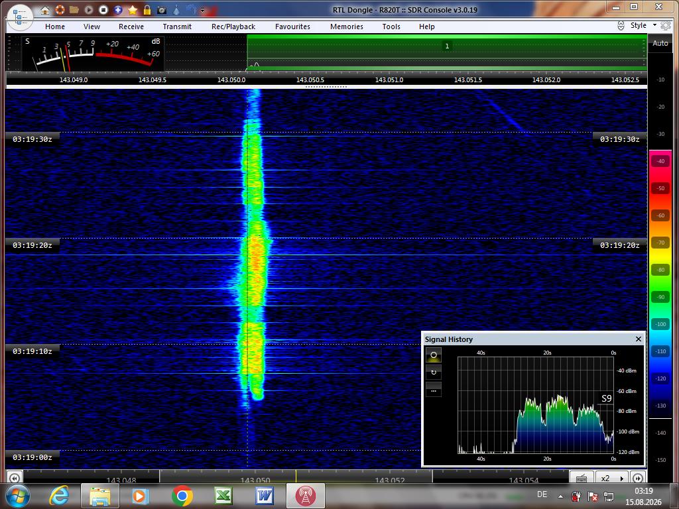Click the water drop icon in quick toolbar
This screenshot has width=679, height=509.
[x=176, y=9]
